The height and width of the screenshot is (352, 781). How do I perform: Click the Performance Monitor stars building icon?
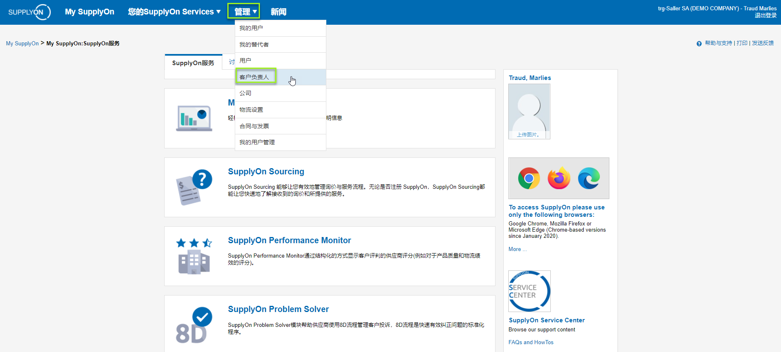click(x=194, y=256)
